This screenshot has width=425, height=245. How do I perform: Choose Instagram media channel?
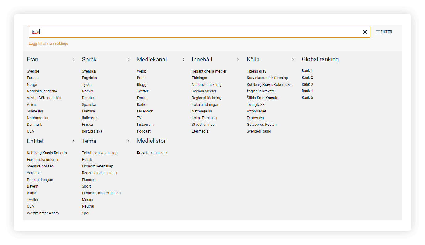(x=145, y=125)
